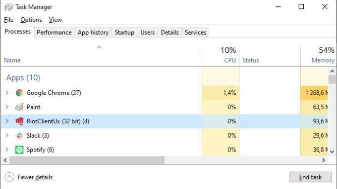This screenshot has width=337, height=189.
Task: Select the Slack app icon
Action: (19, 136)
